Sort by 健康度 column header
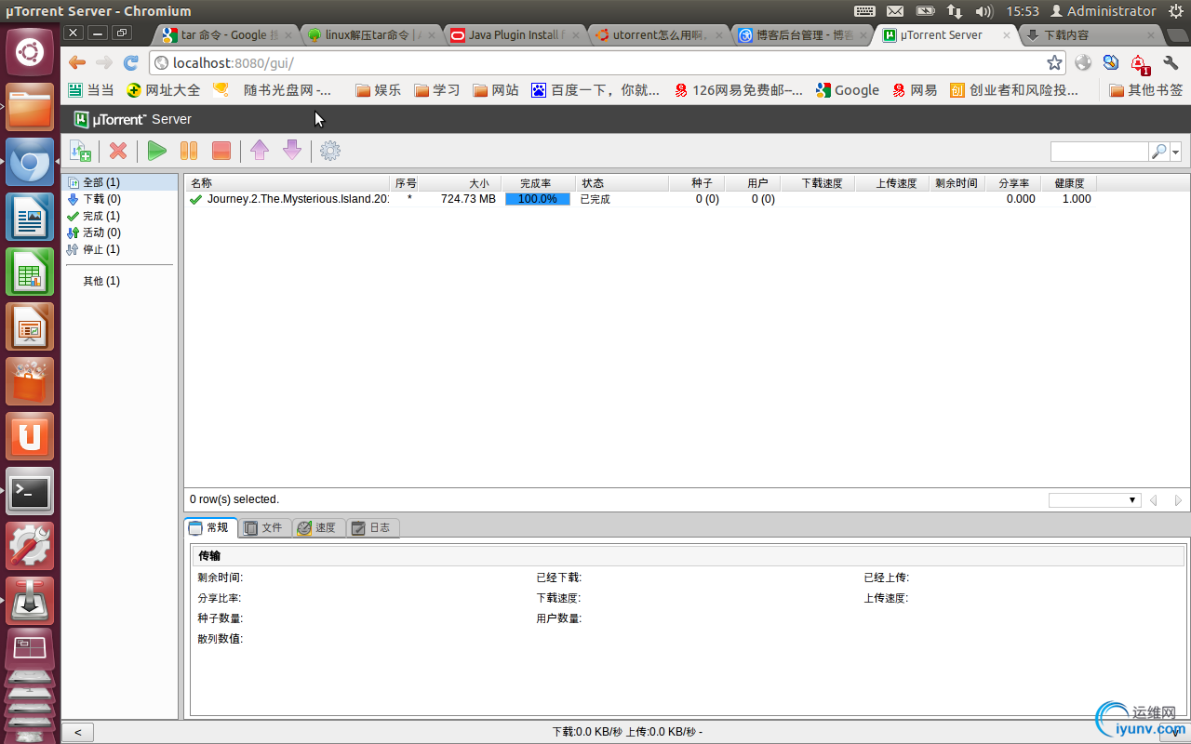The image size is (1191, 744). tap(1068, 183)
